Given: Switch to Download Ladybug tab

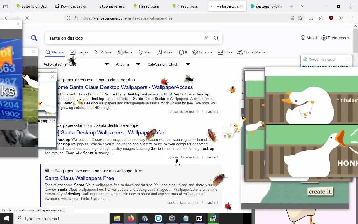Looking at the screenshot, I should click(71, 6).
